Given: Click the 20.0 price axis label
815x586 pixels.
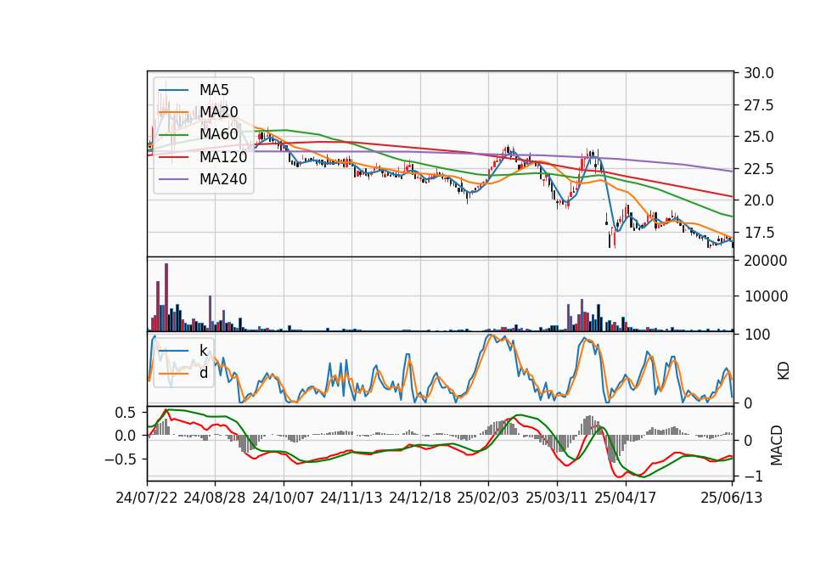Looking at the screenshot, I should 759,200.
